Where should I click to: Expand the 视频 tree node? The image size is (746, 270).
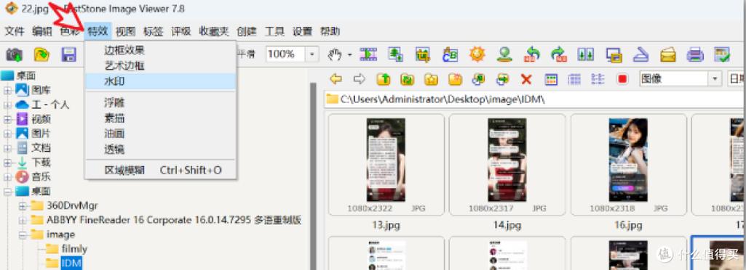pos(7,119)
